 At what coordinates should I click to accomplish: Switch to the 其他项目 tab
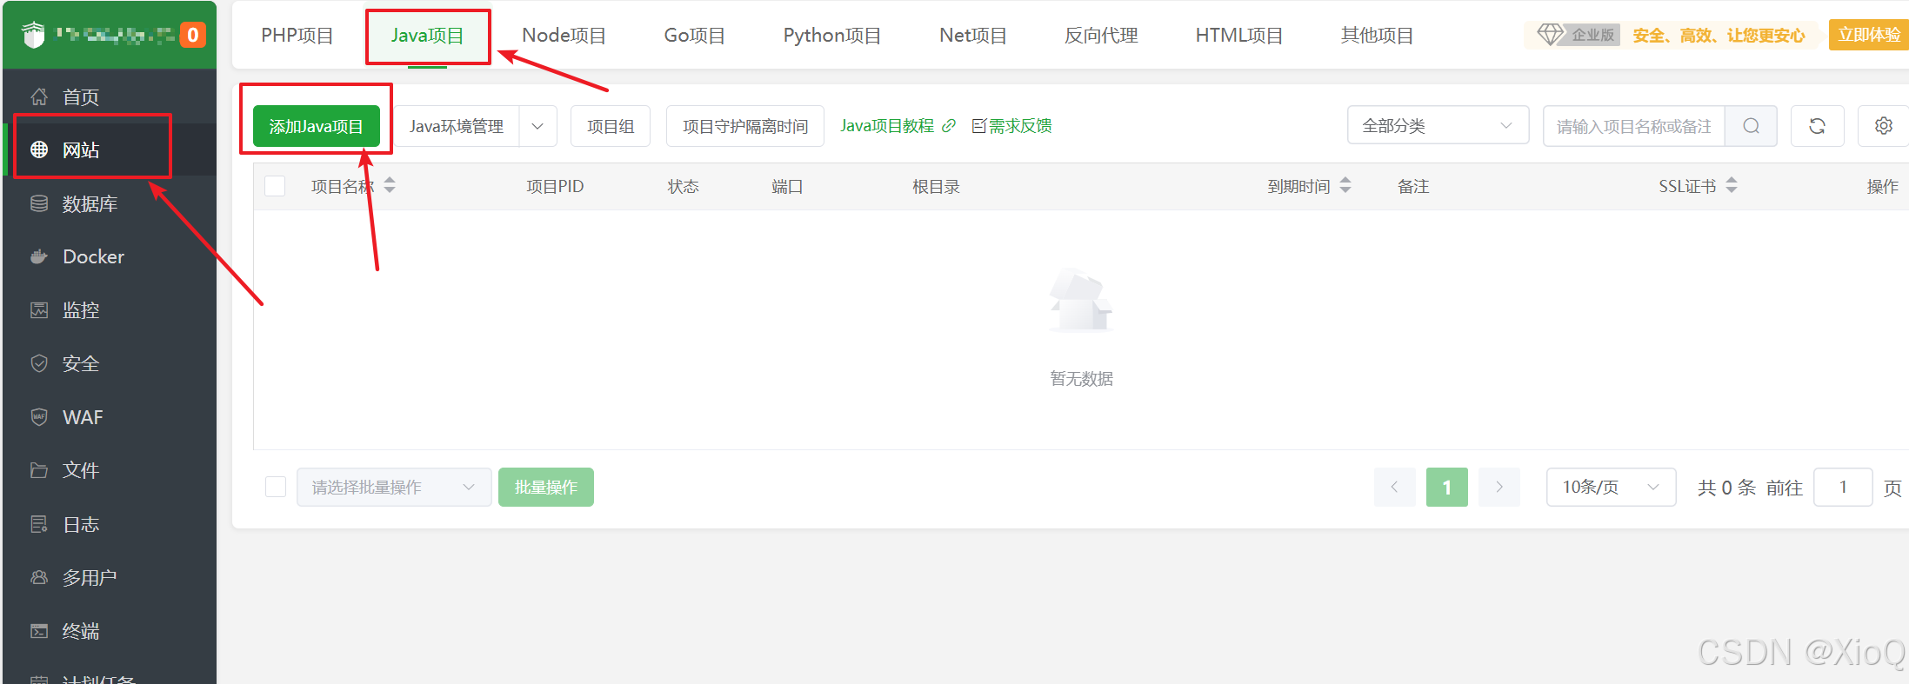coord(1377,36)
